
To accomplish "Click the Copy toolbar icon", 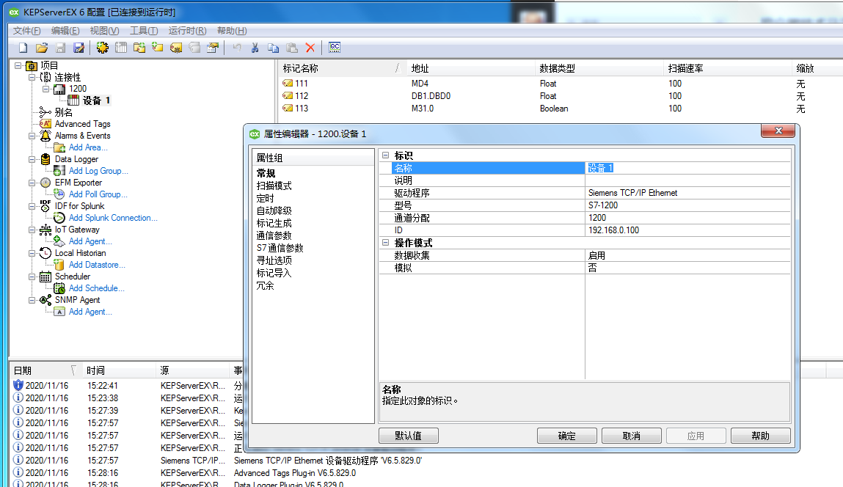I will click(x=273, y=48).
